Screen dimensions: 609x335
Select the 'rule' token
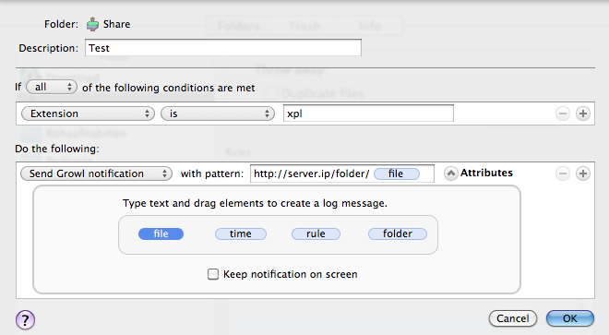click(x=316, y=234)
